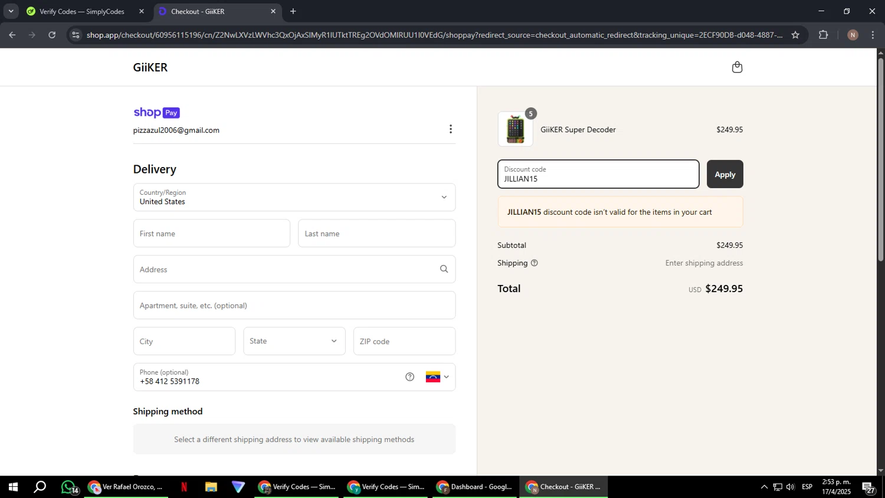
Task: Close the Verify Codes browser tab
Action: [x=141, y=11]
